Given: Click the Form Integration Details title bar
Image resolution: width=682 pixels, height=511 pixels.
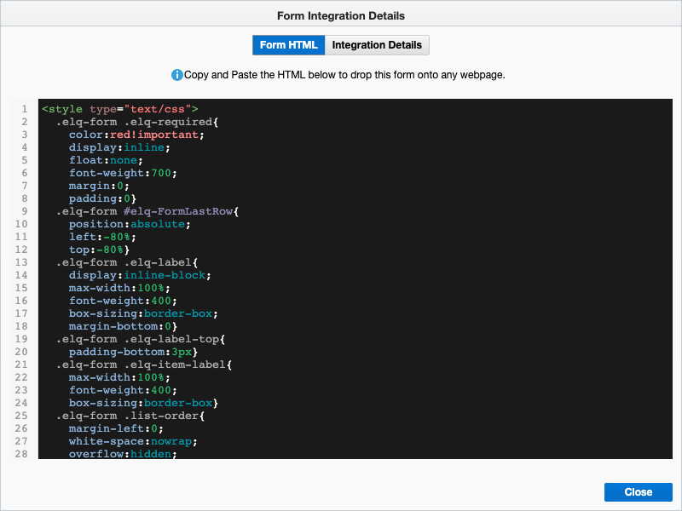Looking at the screenshot, I should [x=341, y=15].
